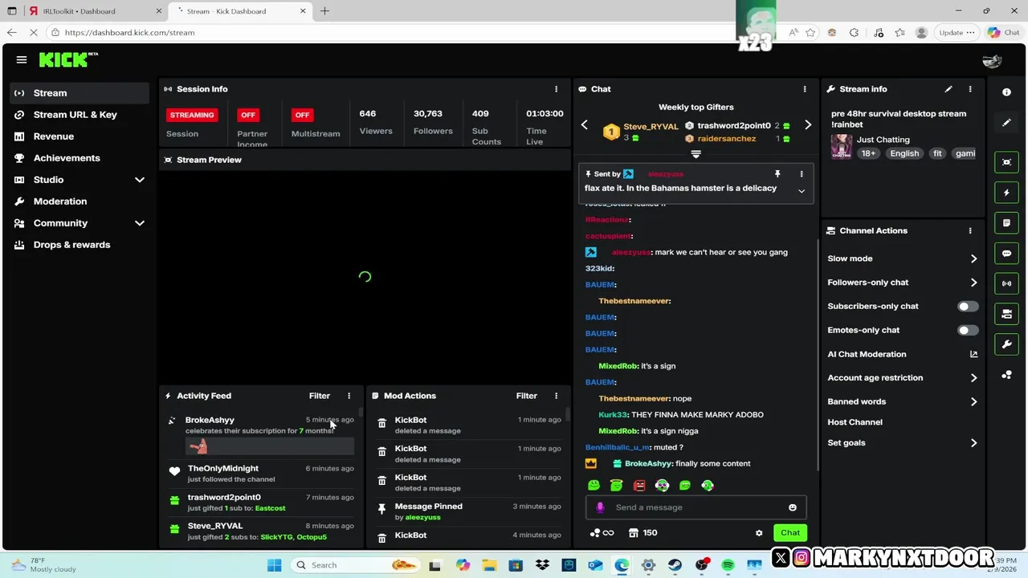Open Account age restriction arrow
This screenshot has width=1028, height=578.
(973, 378)
